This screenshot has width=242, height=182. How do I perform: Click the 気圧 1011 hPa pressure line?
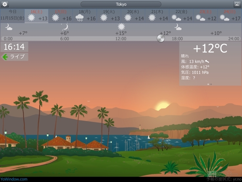coord(195,72)
